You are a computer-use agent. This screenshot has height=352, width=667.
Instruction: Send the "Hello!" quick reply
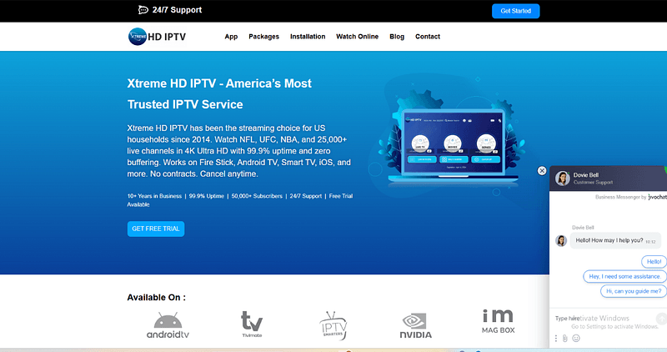[x=654, y=261]
